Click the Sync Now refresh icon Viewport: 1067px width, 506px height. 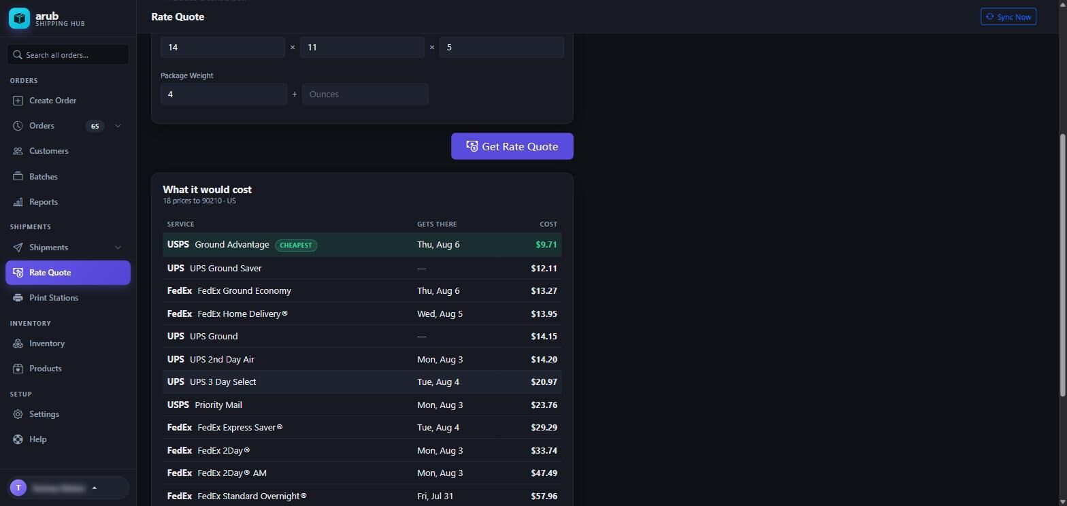[x=990, y=17]
